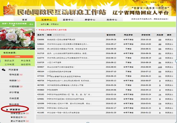Click the chat bubbles icon beside 网友留言

pyautogui.click(x=4, y=70)
